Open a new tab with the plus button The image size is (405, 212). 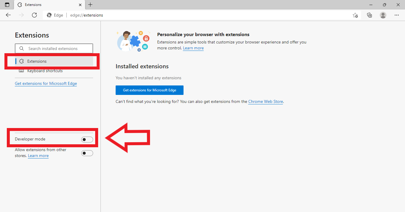tap(90, 4)
